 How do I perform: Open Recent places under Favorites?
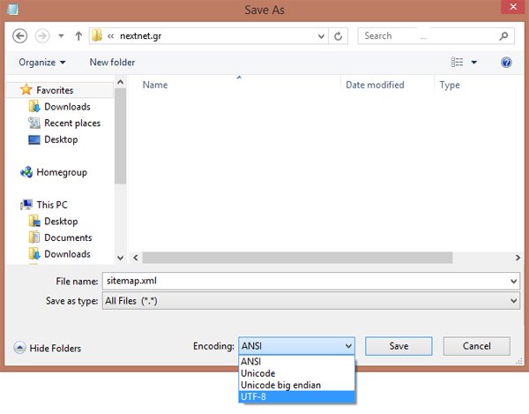[71, 124]
